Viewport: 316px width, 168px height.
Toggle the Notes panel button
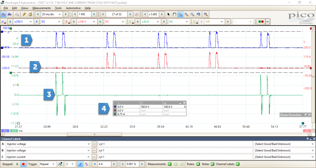click(x=213, y=164)
